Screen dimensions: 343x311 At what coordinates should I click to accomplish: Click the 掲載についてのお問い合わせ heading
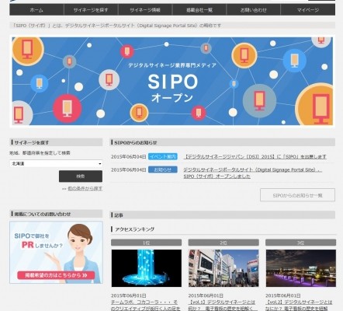[x=56, y=214]
